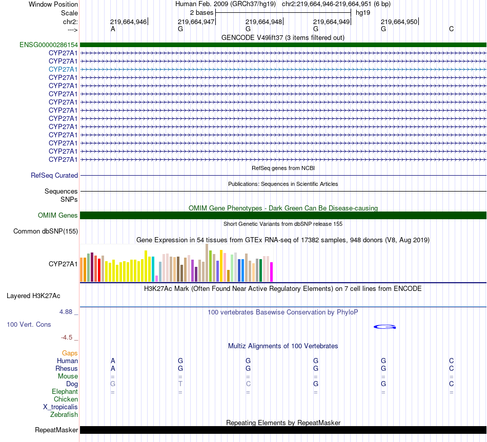Click the T base in the Dog alignment row

point(180,384)
